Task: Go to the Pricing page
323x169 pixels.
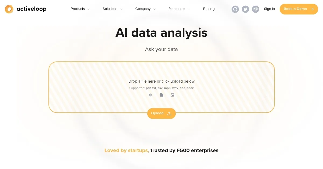Action: click(209, 9)
